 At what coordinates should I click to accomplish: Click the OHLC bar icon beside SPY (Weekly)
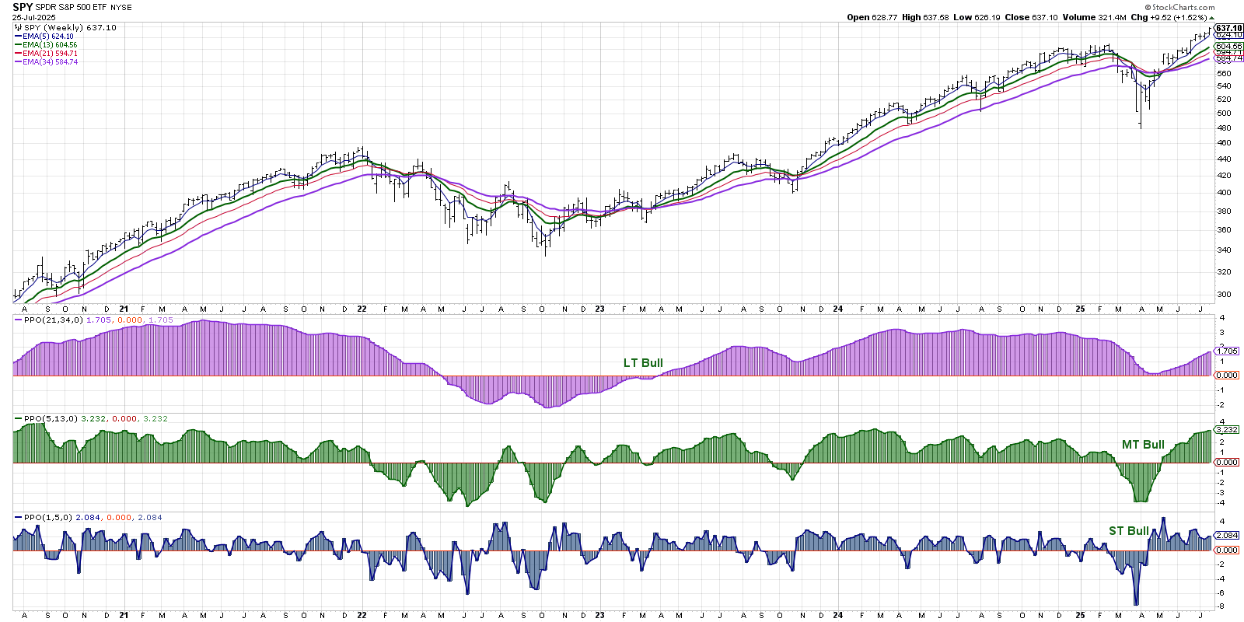click(19, 28)
